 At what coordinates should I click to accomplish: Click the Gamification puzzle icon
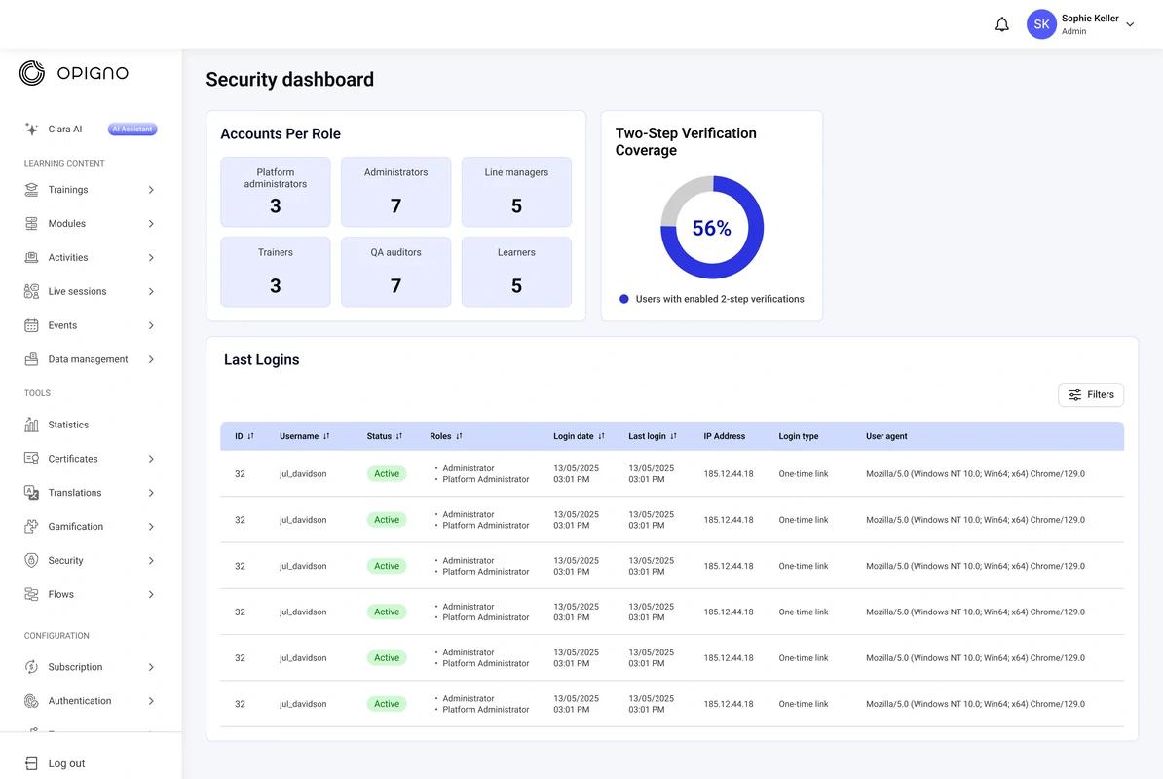tap(31, 526)
